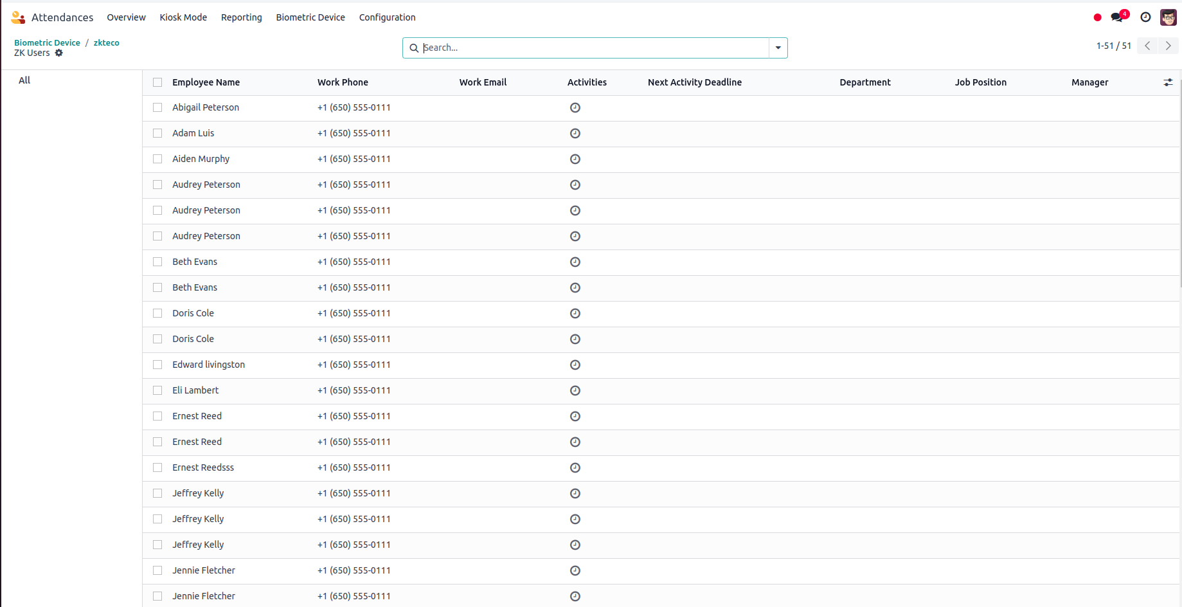The height and width of the screenshot is (607, 1182).
Task: Click the Biometric Device breadcrumb link
Action: [x=47, y=42]
